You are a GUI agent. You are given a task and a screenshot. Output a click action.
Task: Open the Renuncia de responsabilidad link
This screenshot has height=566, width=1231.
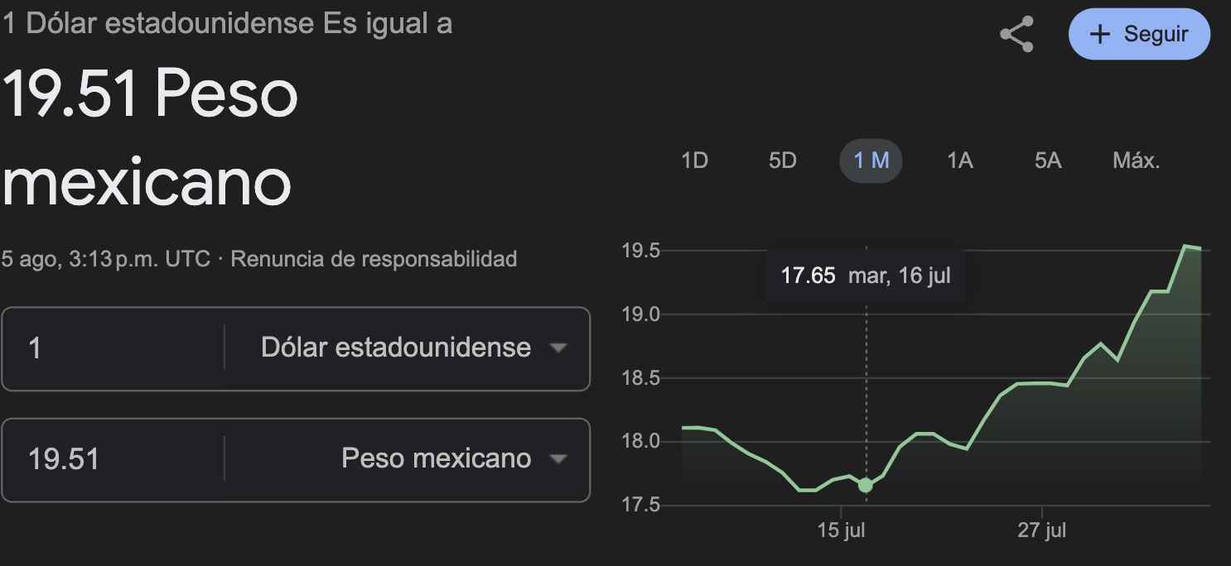click(374, 259)
